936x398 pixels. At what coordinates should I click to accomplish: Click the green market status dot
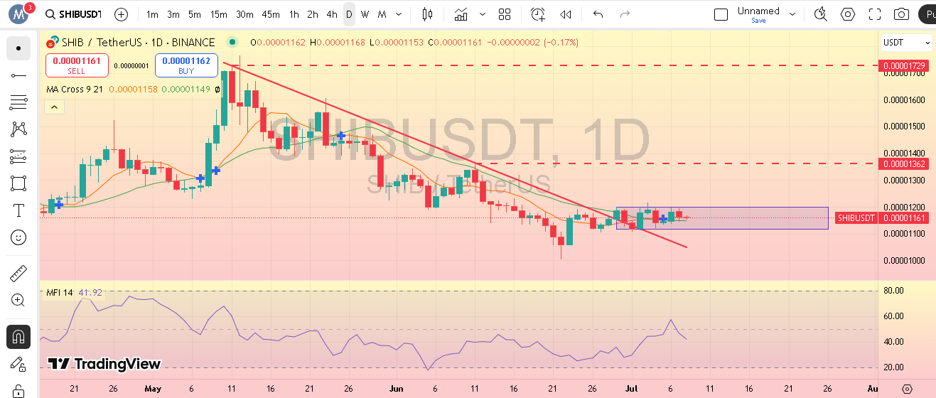(x=232, y=43)
